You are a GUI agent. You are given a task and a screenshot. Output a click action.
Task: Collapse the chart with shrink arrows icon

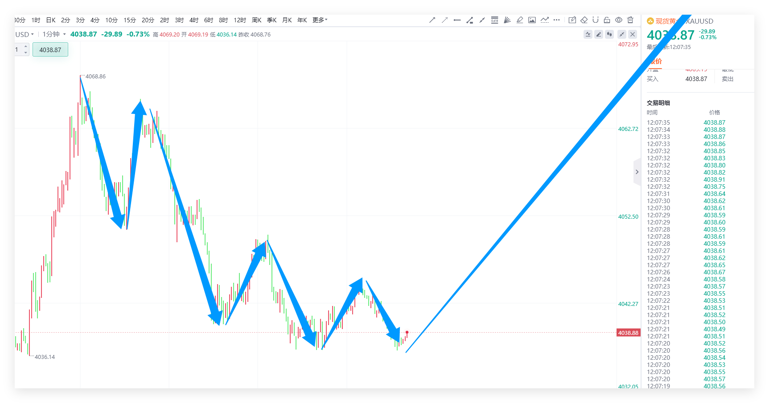(622, 34)
